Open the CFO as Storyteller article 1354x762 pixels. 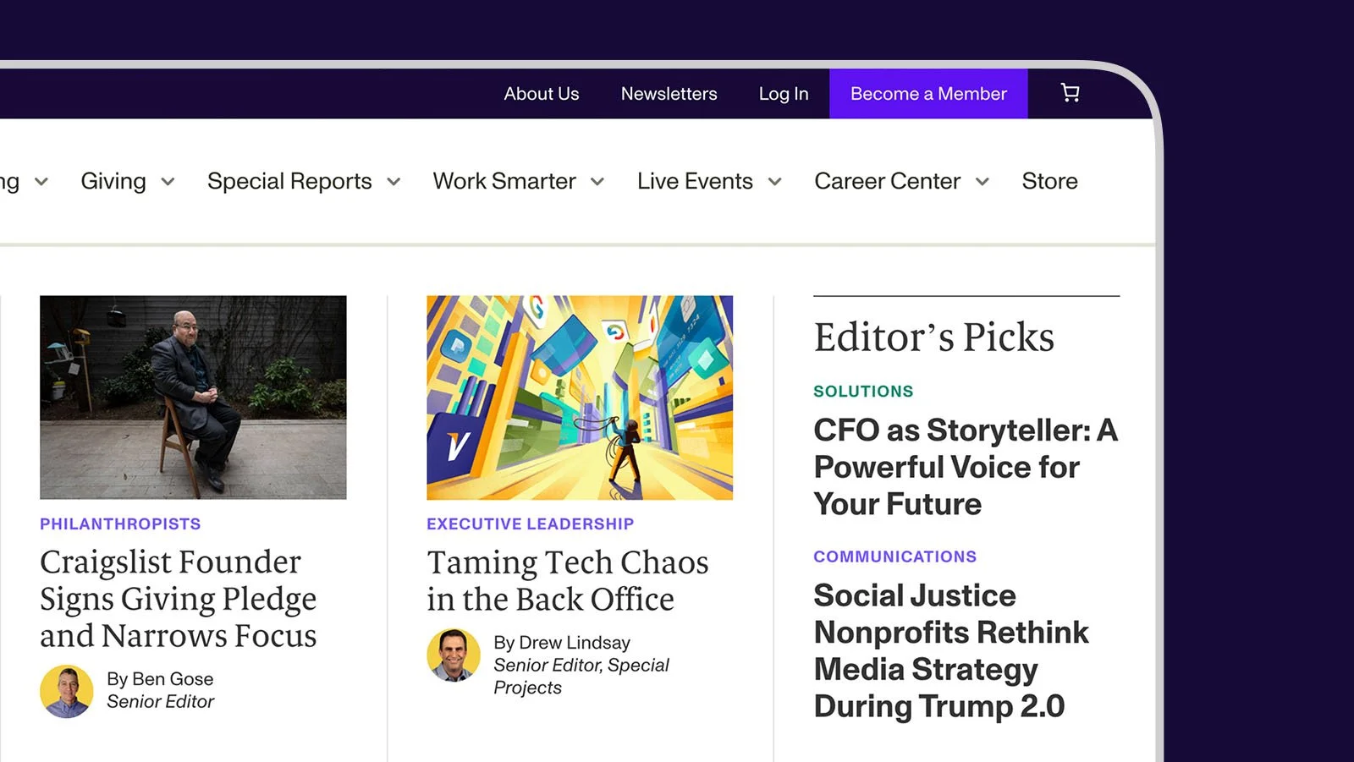point(966,467)
